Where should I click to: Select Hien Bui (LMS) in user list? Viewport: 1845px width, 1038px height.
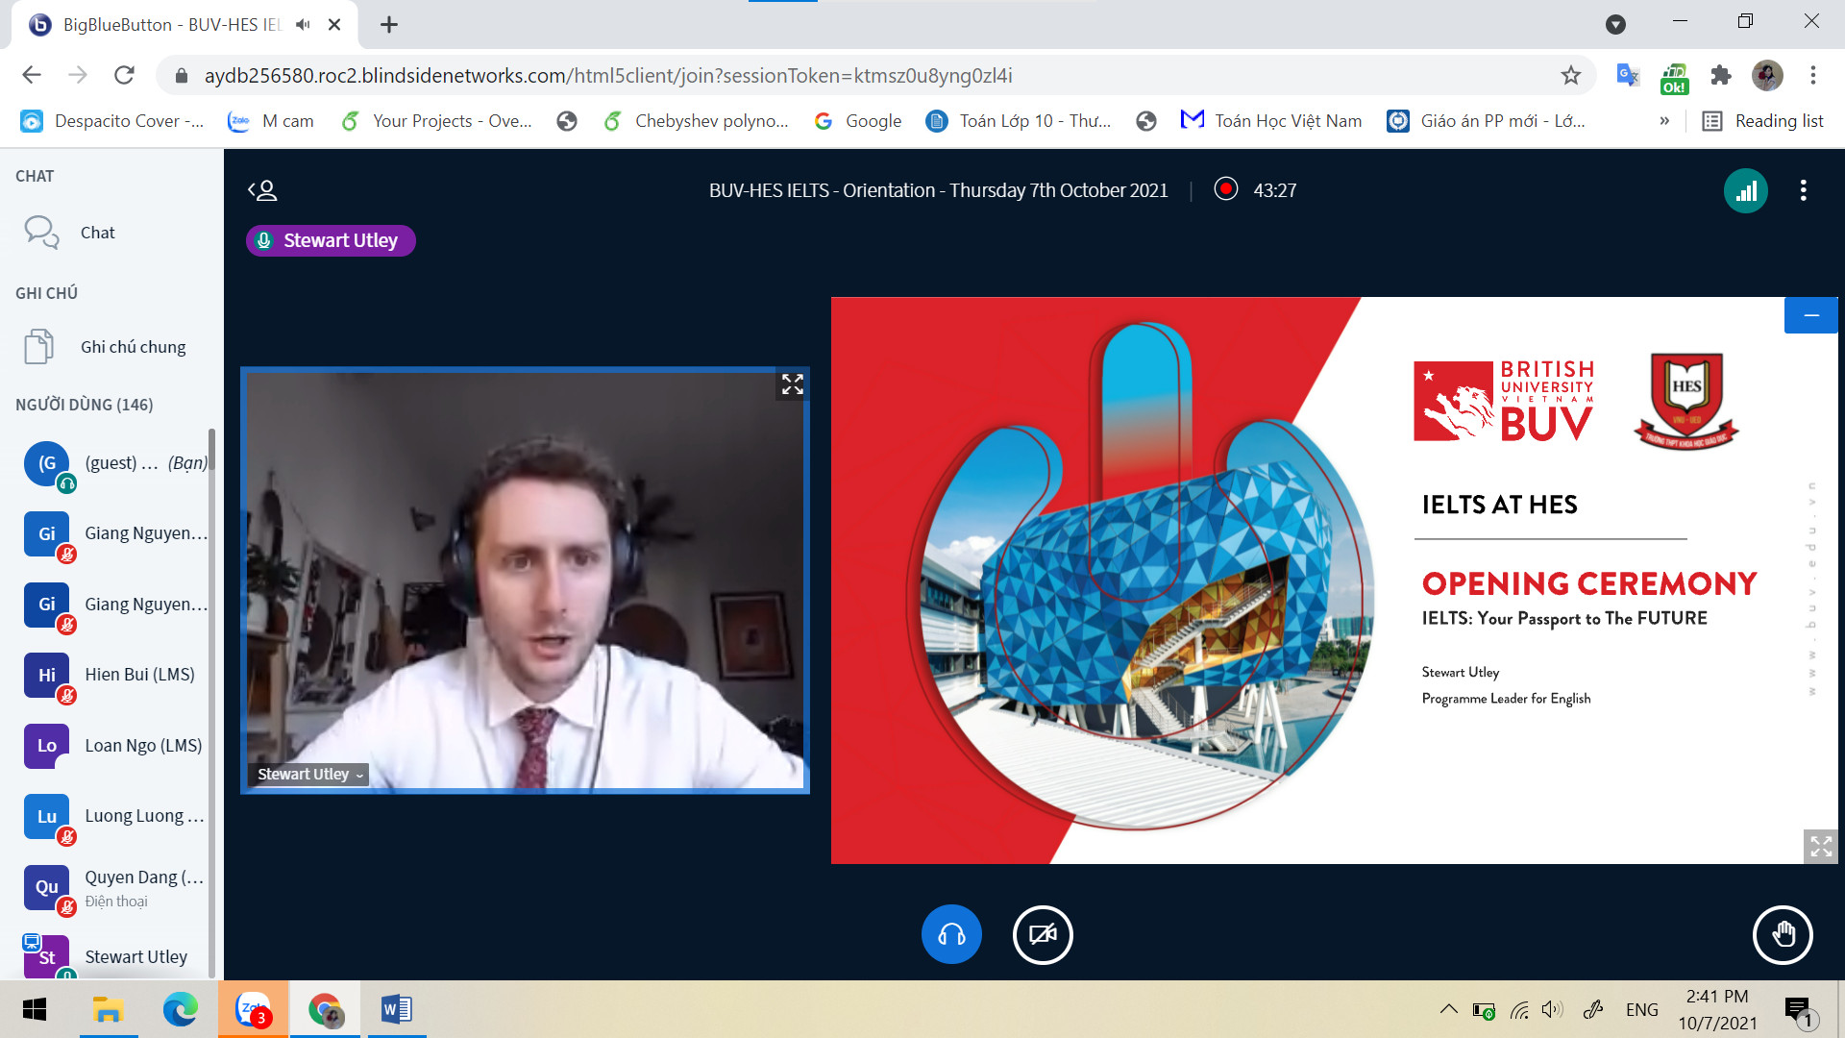click(x=113, y=675)
